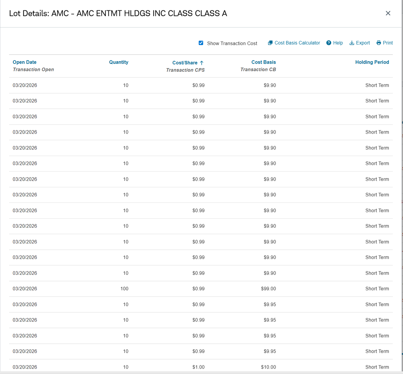Print the lot details

[x=388, y=43]
